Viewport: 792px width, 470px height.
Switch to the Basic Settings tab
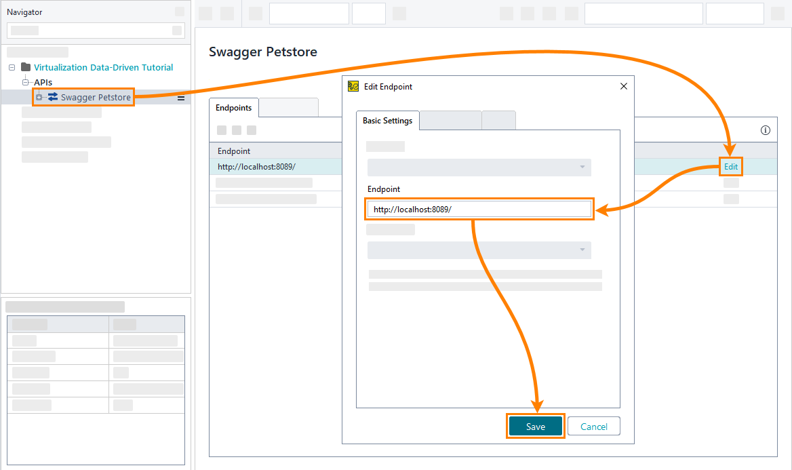(387, 120)
